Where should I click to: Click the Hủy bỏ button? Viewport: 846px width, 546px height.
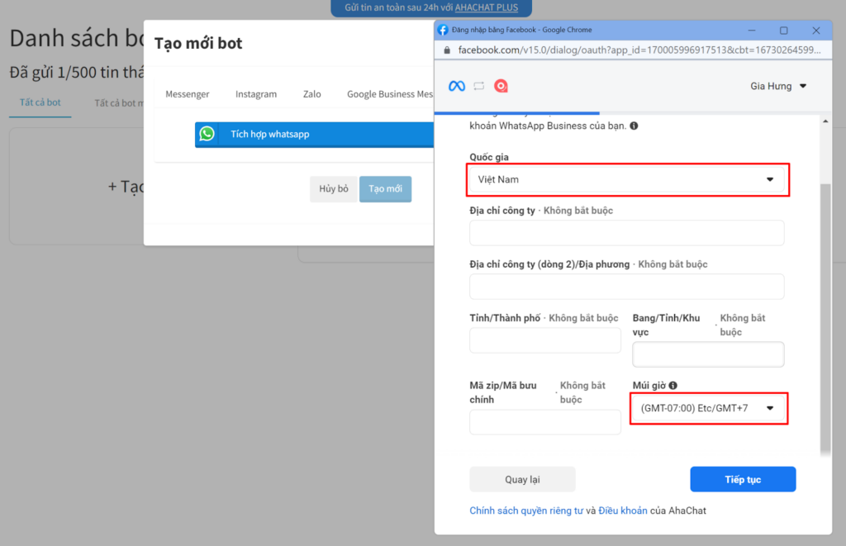[334, 189]
